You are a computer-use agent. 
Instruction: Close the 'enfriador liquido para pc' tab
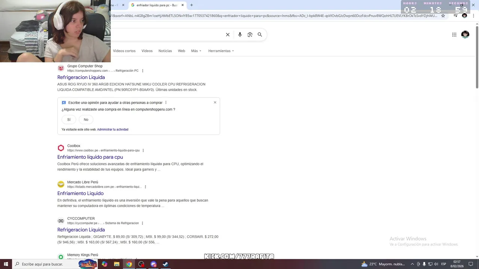[x=183, y=5]
